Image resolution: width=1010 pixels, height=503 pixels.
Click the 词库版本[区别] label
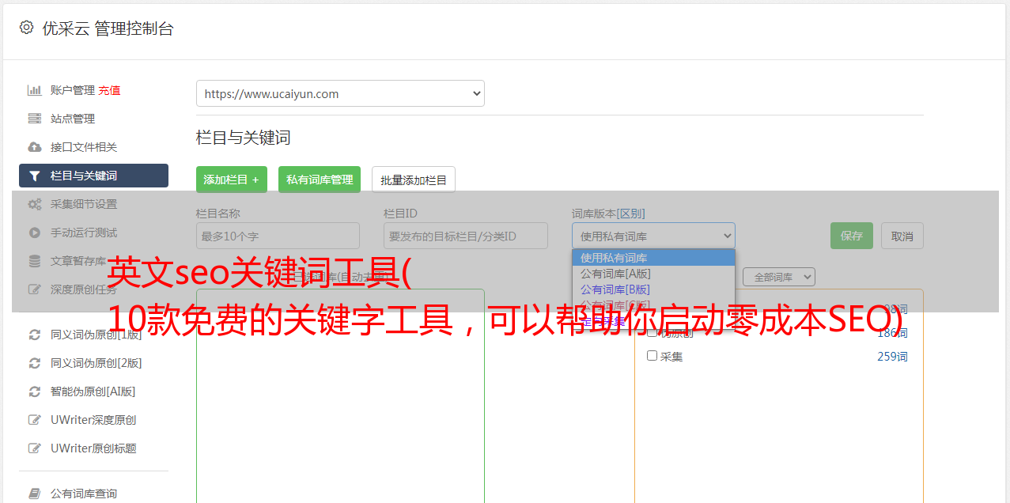coord(608,214)
